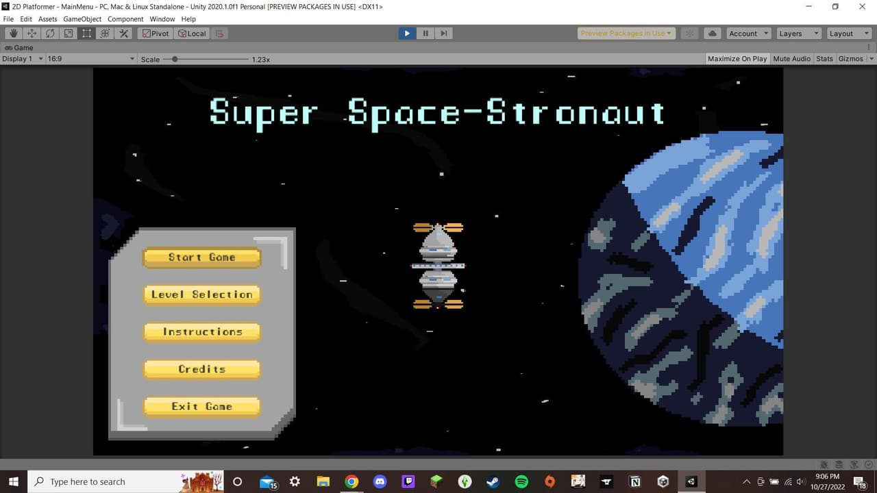The width and height of the screenshot is (877, 493).
Task: Open the custom editor tools icon
Action: pos(124,33)
